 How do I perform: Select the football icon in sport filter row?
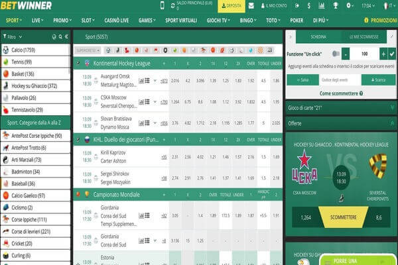[x=108, y=50]
